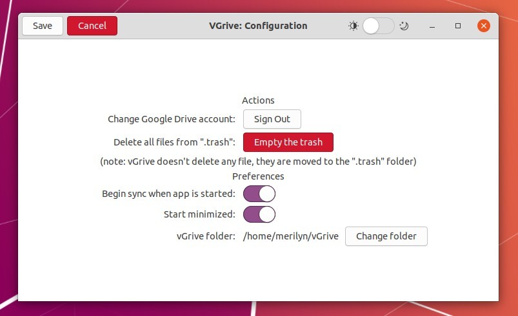Viewport: 518px width, 316px height.
Task: Open the Change folder dialog
Action: (386, 236)
